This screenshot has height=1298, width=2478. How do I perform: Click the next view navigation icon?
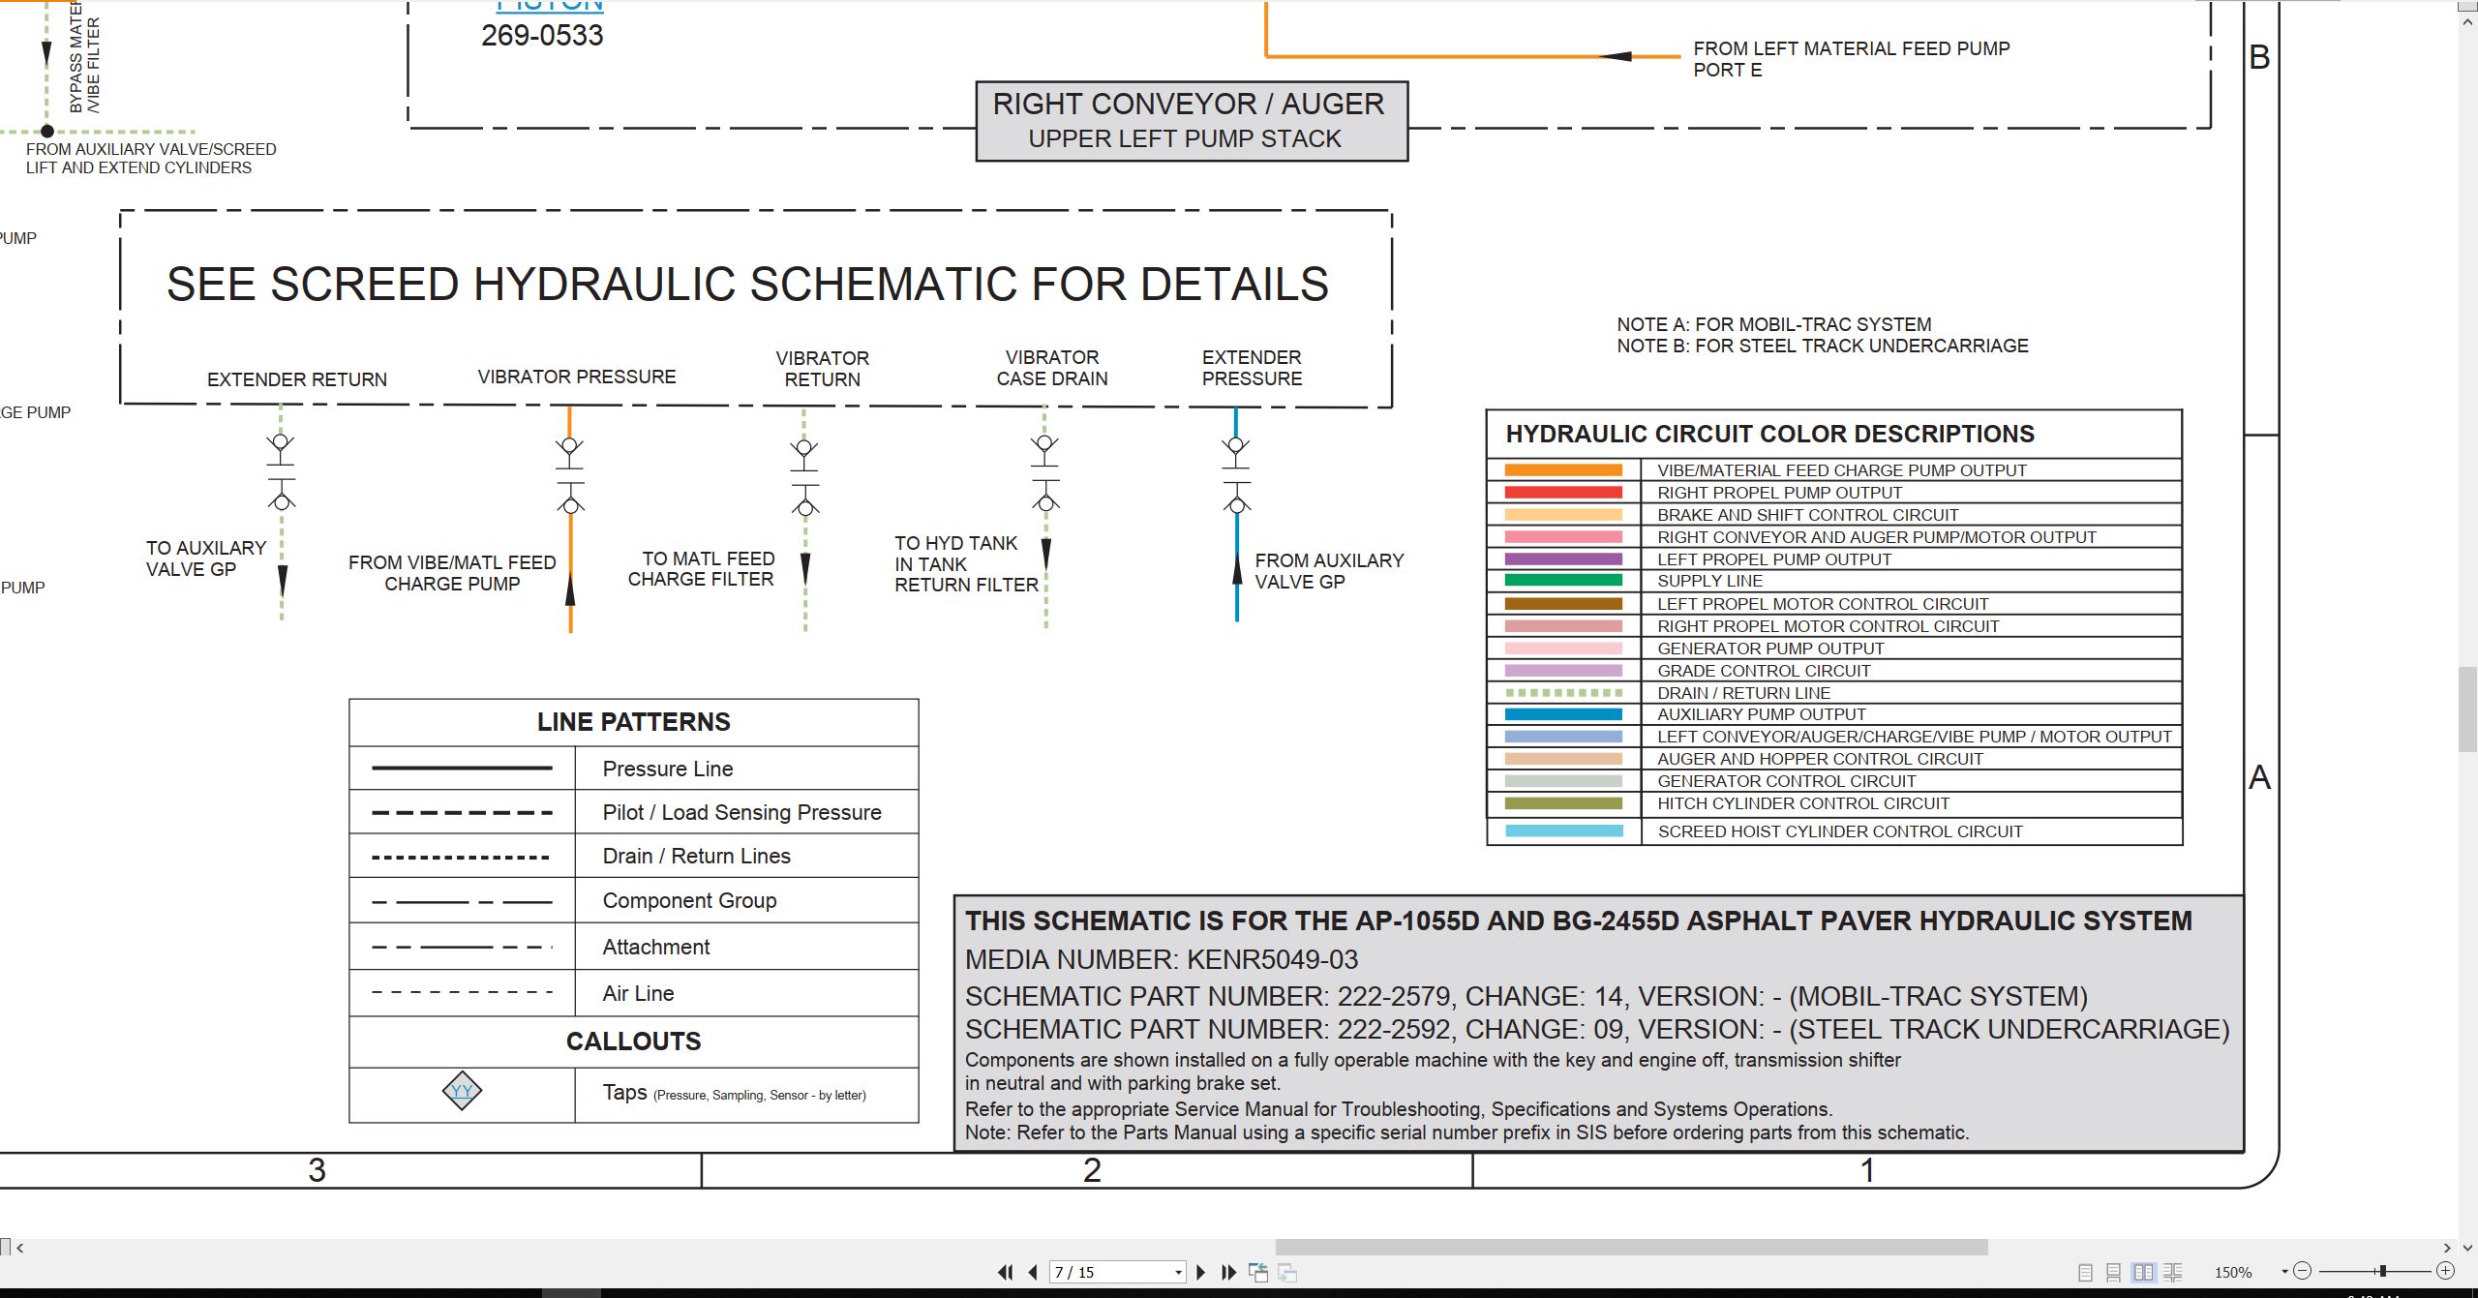coord(1287,1272)
